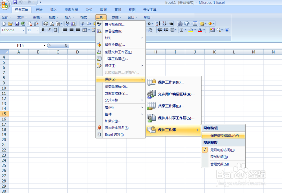Expand the 宏(M) submenu
The height and width of the screenshot is (193, 282).
click(x=120, y=107)
